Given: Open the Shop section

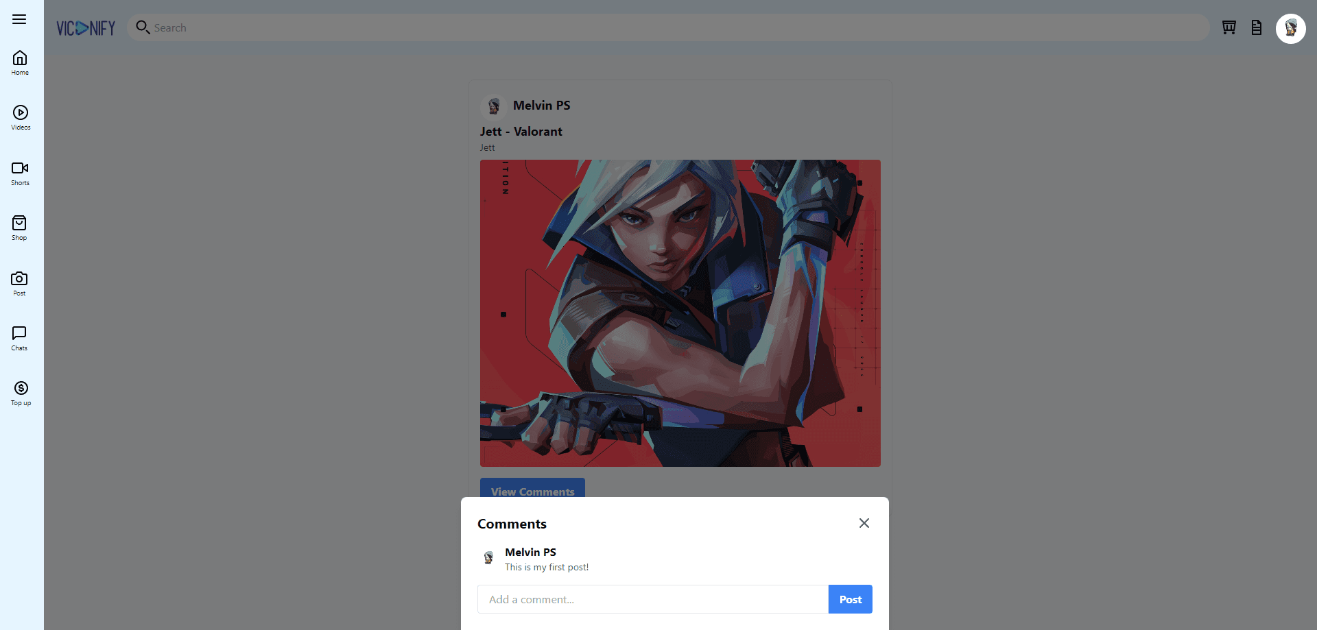Looking at the screenshot, I should pyautogui.click(x=19, y=228).
